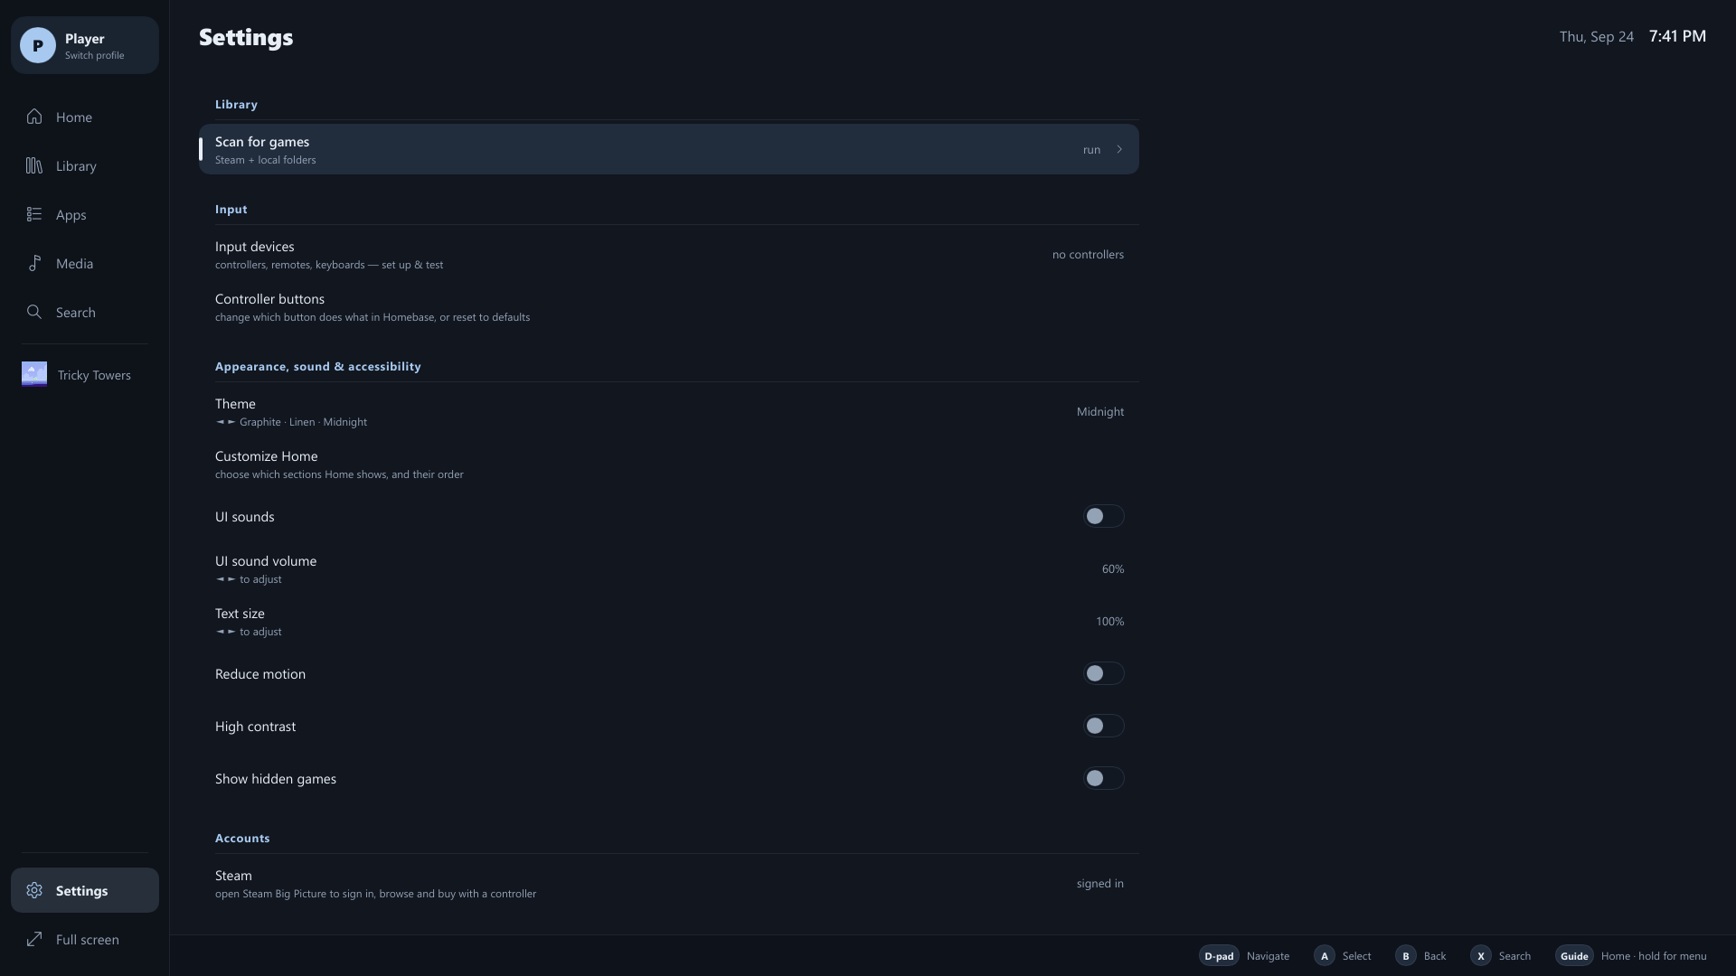Open the Library label in the sidebar
This screenshot has height=976, width=1736.
coord(76,165)
